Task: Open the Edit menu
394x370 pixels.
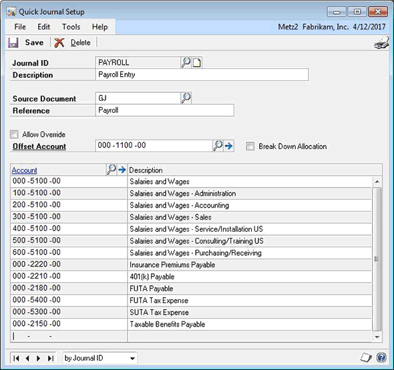Action: click(x=43, y=27)
